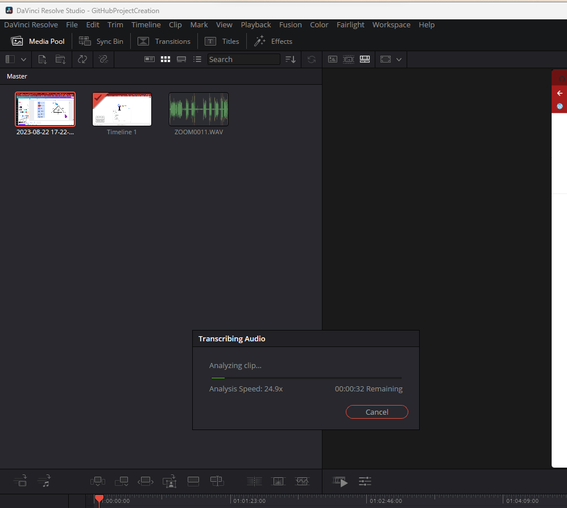
Task: Open the Workspace menu
Action: (x=391, y=24)
